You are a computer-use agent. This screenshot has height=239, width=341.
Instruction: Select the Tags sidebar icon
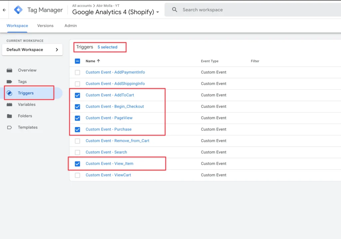(x=10, y=82)
